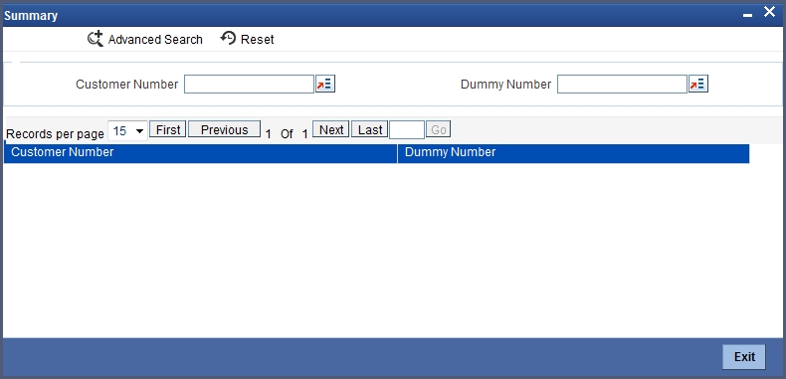Click the Go button
The image size is (786, 379).
click(439, 130)
